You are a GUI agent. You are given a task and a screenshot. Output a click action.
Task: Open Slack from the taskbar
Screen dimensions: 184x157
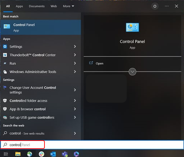(x=41, y=154)
